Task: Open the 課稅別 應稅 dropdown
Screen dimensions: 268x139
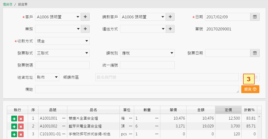Action: click(x=147, y=53)
